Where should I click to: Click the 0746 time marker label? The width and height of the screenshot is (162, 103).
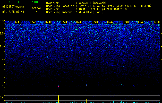[x=95, y=22]
